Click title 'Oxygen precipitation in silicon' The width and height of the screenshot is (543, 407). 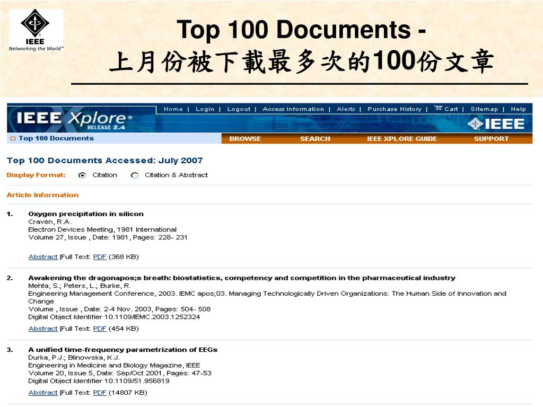coord(86,214)
